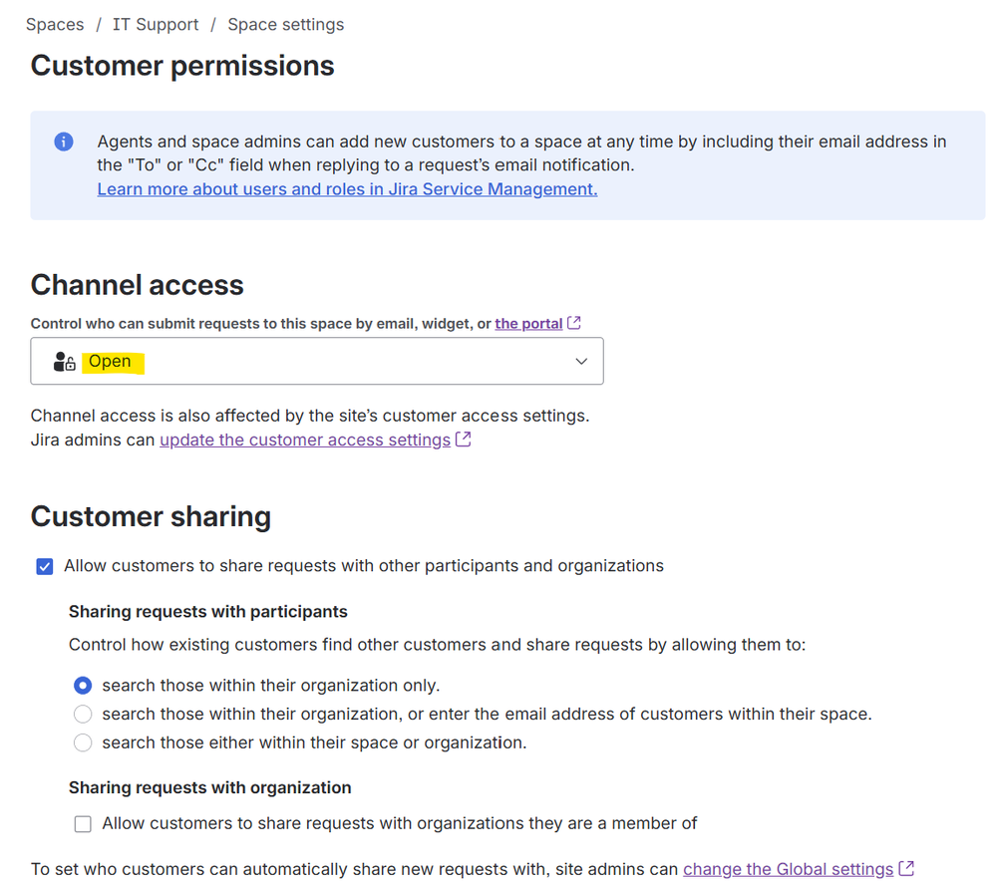This screenshot has height=886, width=996.
Task: Open "Learn more about users and roles" link
Action: click(x=346, y=188)
